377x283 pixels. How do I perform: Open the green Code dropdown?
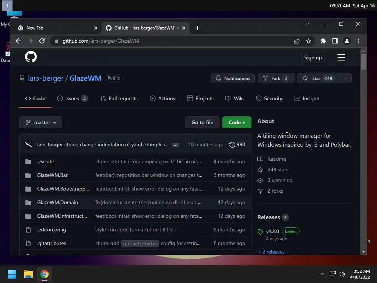[x=237, y=122]
